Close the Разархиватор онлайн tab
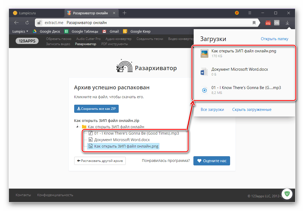This screenshot has width=304, height=211. click(x=114, y=13)
